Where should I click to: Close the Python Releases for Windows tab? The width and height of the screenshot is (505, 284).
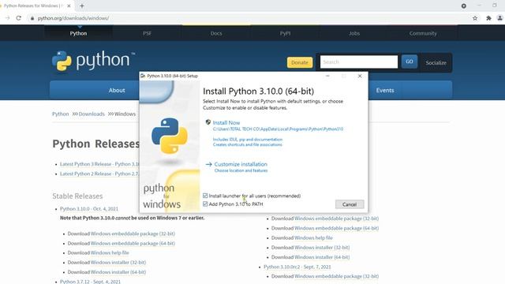pyautogui.click(x=69, y=6)
